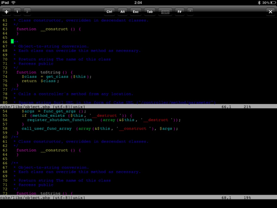Click 'call_user_func_array' on line 58
The image size is (277, 208).
pyautogui.click(x=46, y=129)
